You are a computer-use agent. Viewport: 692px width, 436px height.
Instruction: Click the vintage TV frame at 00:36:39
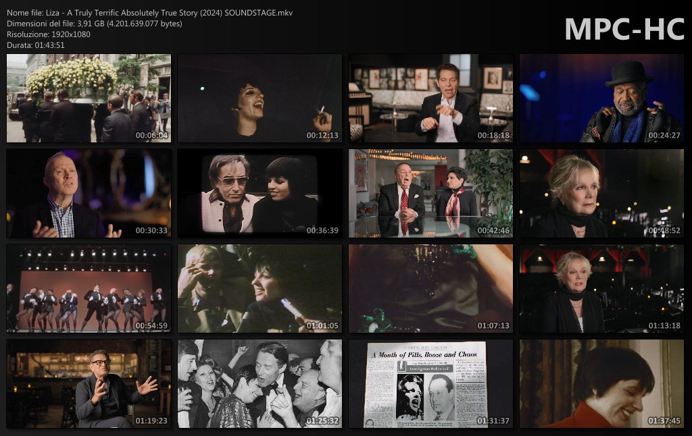[x=259, y=194]
